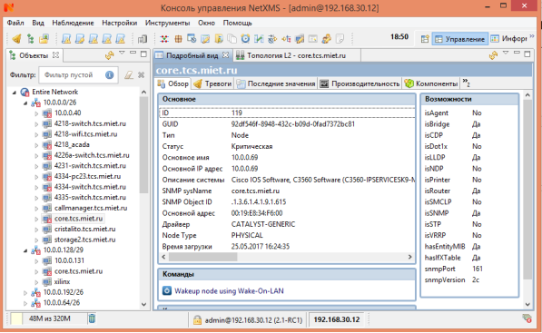
Task: Collapse the 10.0.0.128/29 subnet node
Action: coord(25,250)
